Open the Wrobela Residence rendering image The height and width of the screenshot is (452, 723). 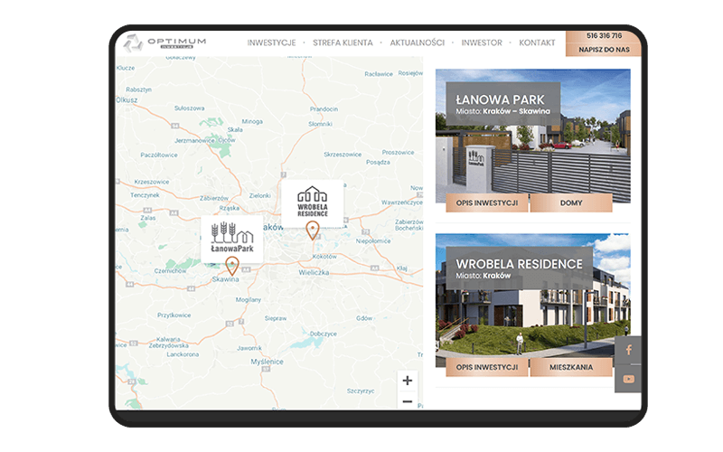pyautogui.click(x=533, y=300)
